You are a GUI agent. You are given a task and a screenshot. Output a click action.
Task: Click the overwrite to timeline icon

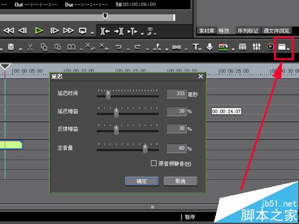[150, 31]
